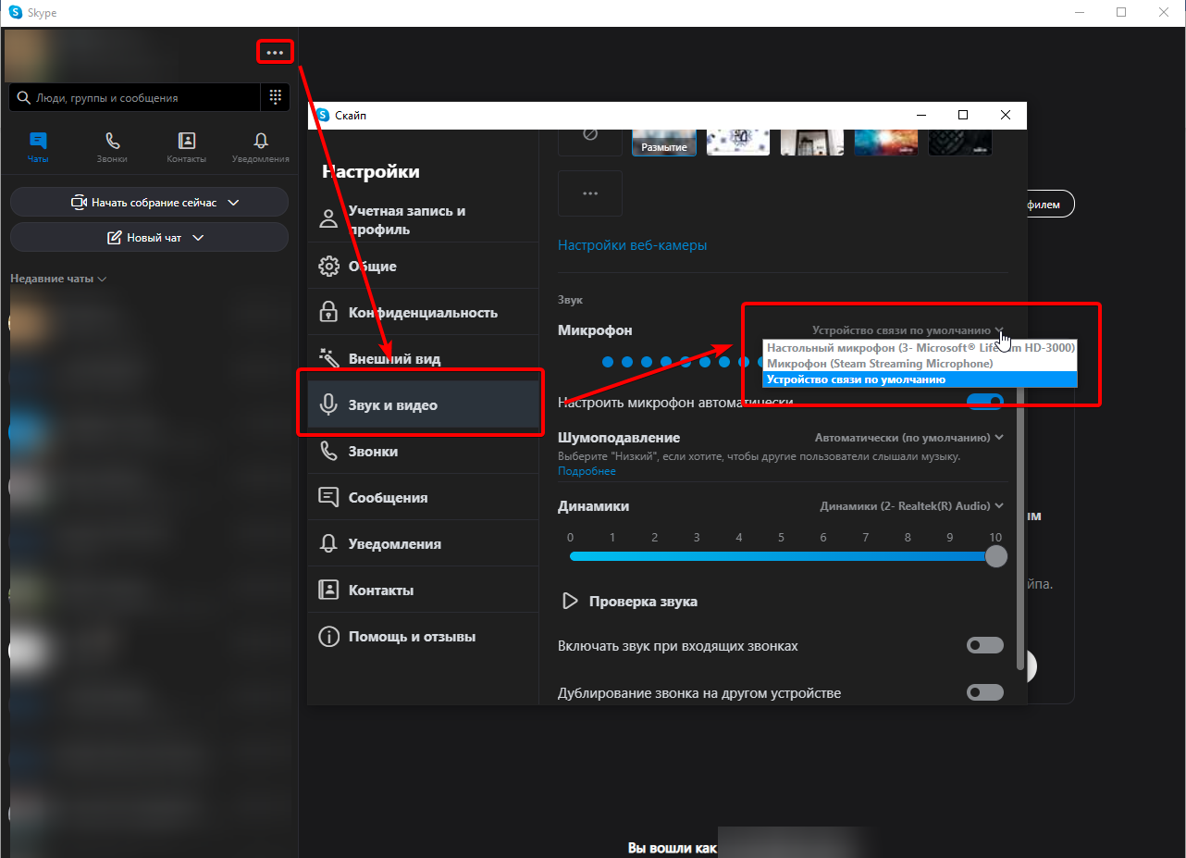Open Помощь и отзывы section

point(423,637)
